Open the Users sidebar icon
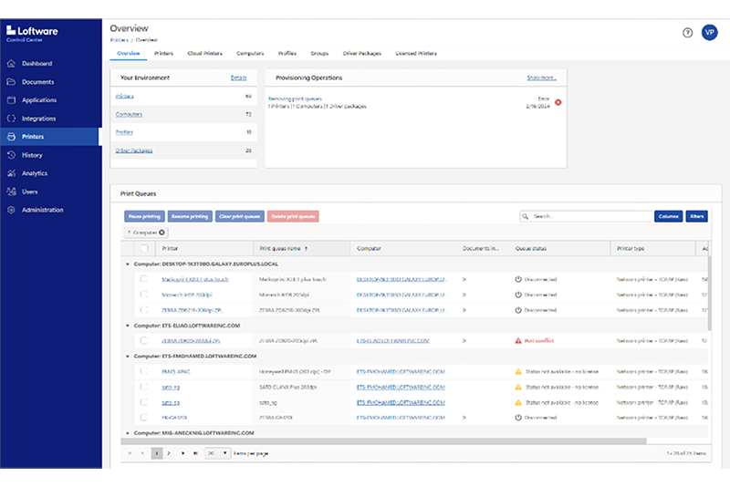Viewport: 730px width, 487px height. (x=12, y=192)
